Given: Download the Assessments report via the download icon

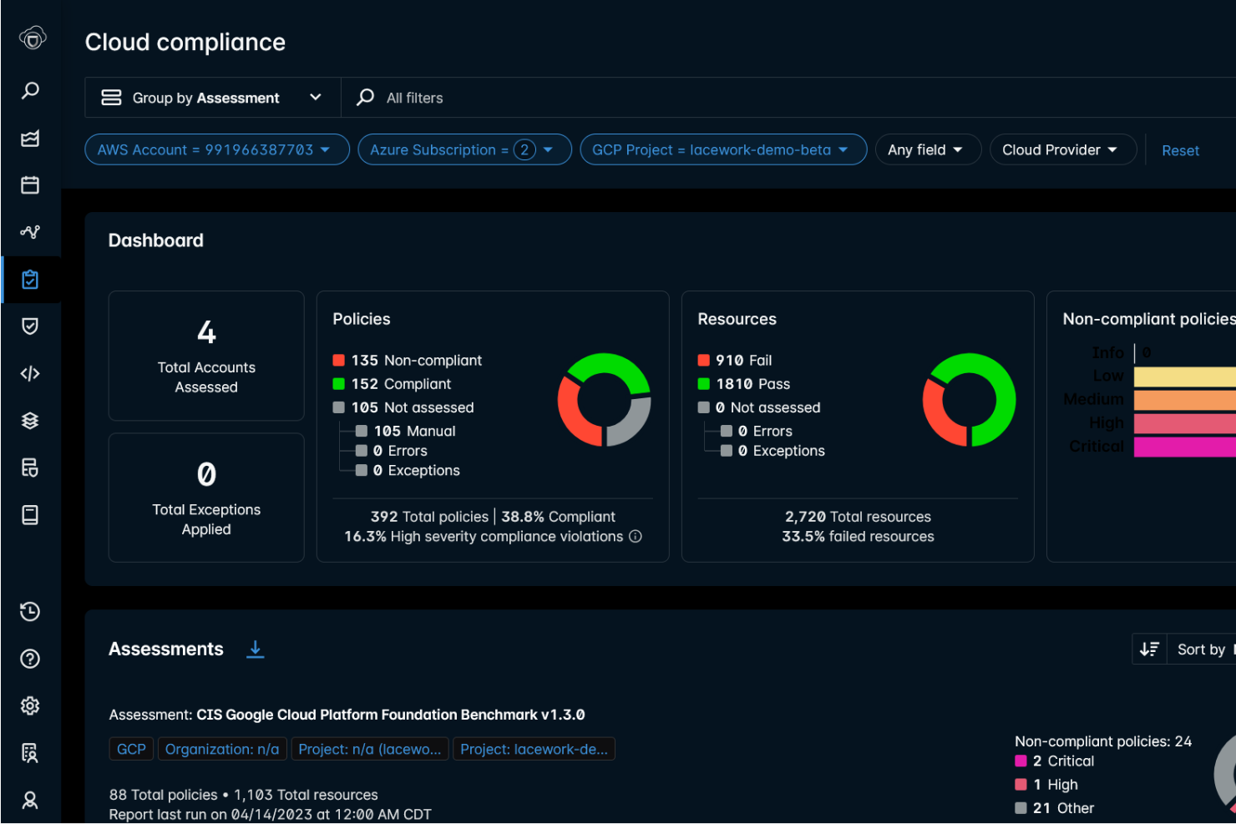Looking at the screenshot, I should tap(255, 649).
